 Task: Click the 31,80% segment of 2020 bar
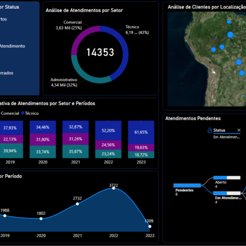(43, 139)
